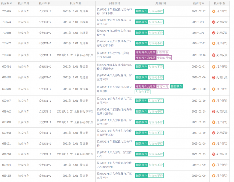Click date 2022-01-30 in row 699468
This screenshot has width=234, height=182.
tap(198, 78)
